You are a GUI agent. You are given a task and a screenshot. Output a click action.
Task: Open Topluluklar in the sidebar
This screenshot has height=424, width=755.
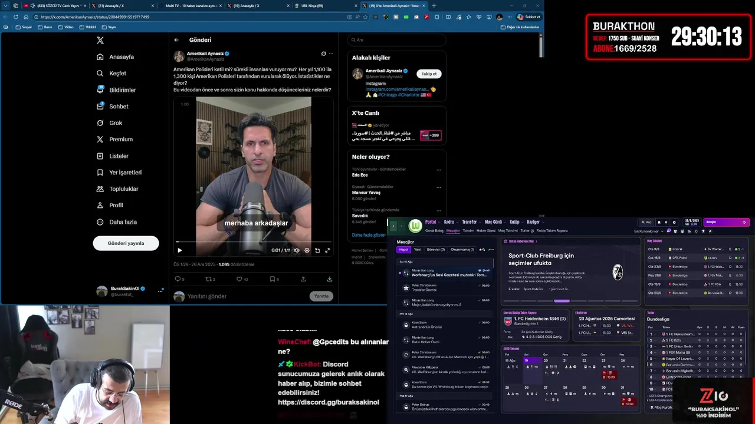(x=117, y=189)
